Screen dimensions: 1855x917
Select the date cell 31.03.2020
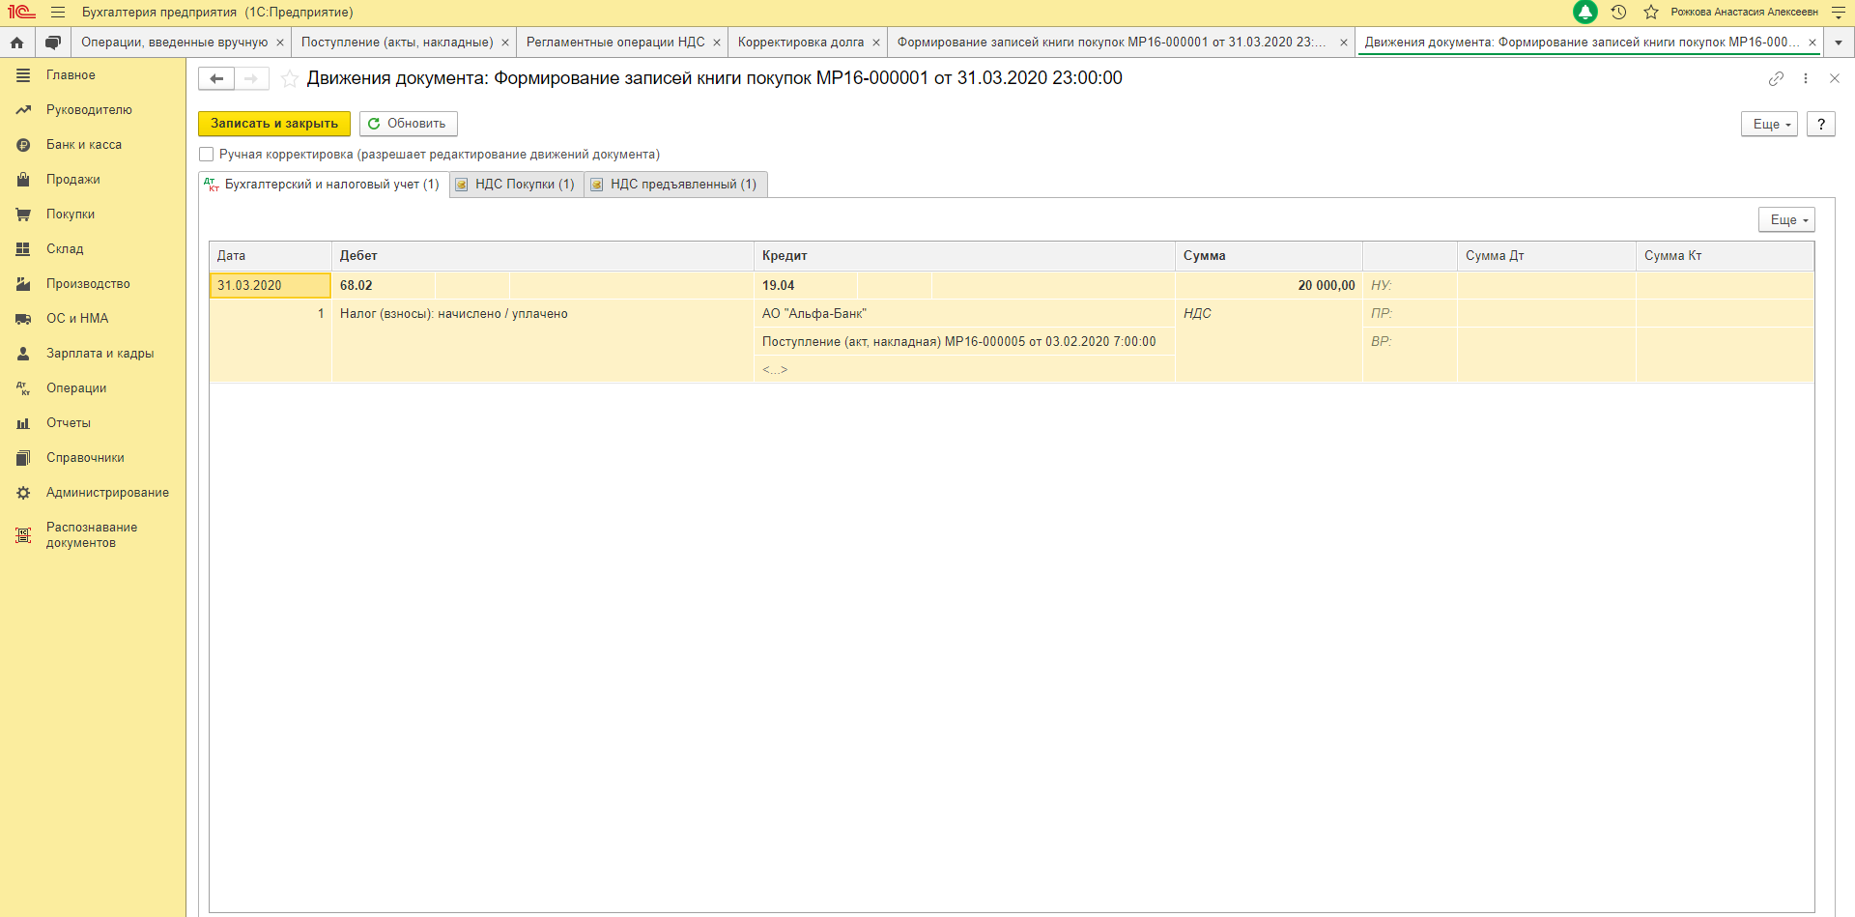coord(270,286)
